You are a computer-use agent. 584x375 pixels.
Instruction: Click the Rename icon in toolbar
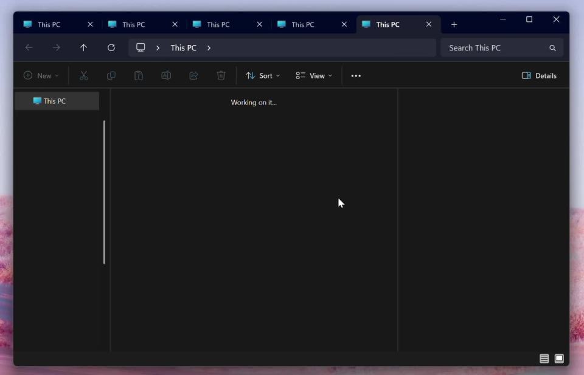point(166,75)
